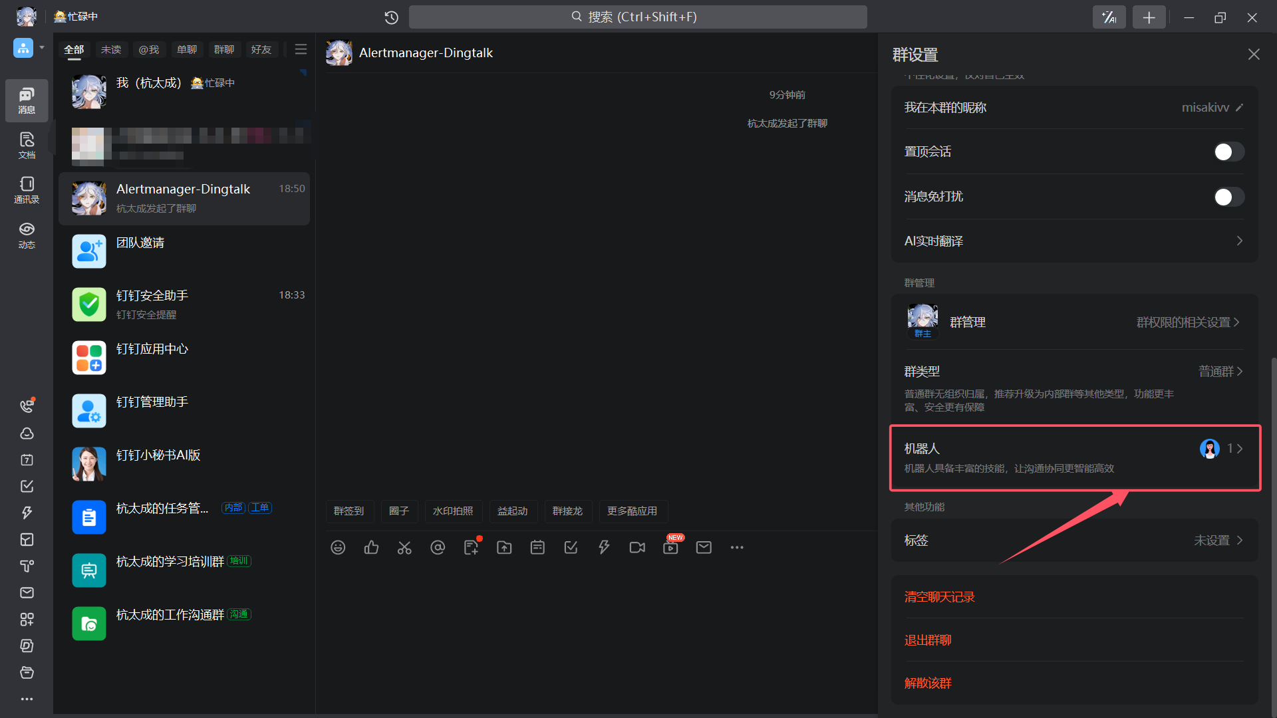Click the scissors screenshot icon

click(x=404, y=547)
